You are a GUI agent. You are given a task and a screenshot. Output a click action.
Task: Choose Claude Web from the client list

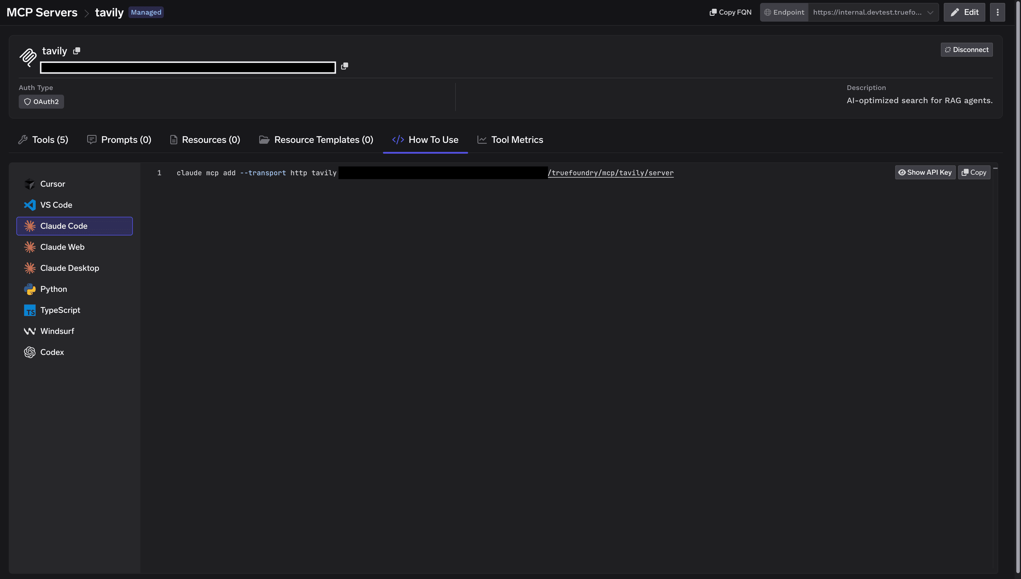(75, 247)
